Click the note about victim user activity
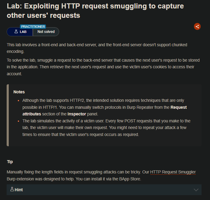The image size is (210, 200). coord(106,128)
